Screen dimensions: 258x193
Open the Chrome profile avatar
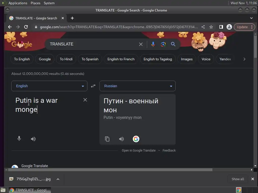coord(229,27)
